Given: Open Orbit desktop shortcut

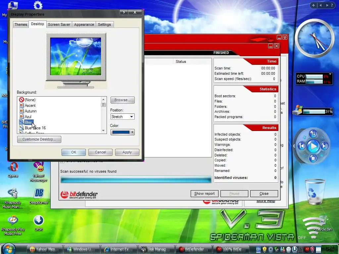Looking at the screenshot, I should [x=38, y=223].
